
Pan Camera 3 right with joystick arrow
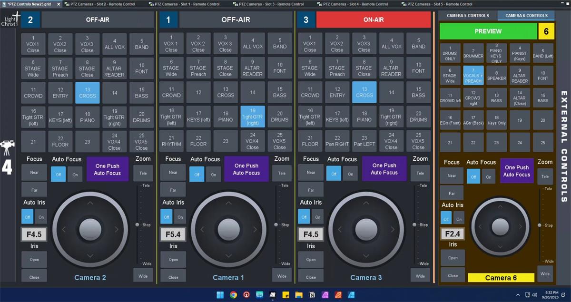[x=393, y=230]
